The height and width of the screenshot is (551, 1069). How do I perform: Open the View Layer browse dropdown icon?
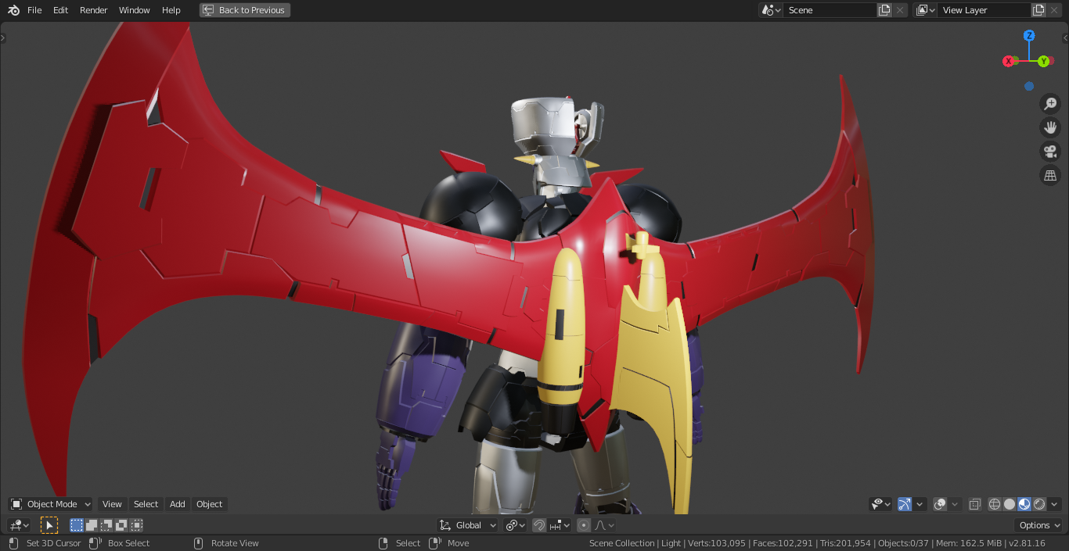pyautogui.click(x=925, y=10)
